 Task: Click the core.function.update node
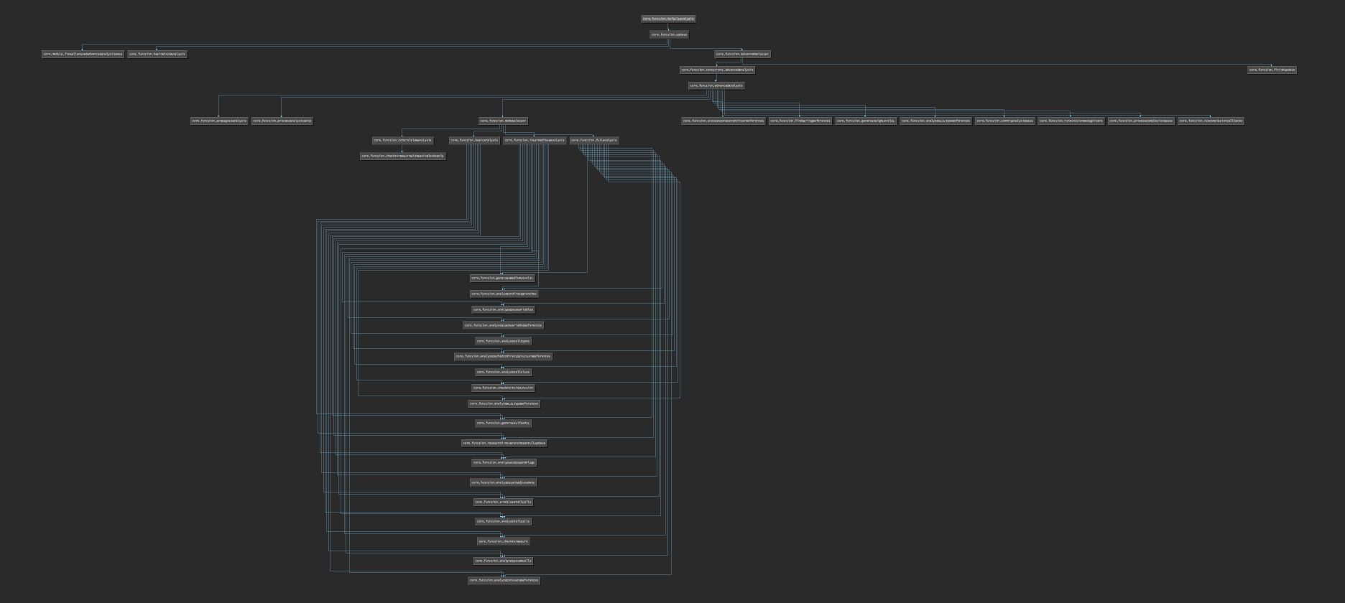pyautogui.click(x=669, y=34)
